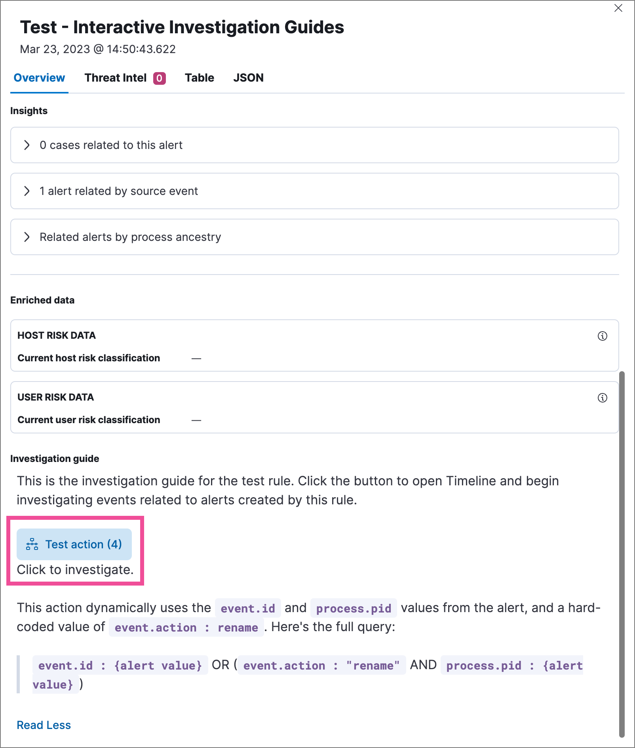Open the JSON tab
Image resolution: width=635 pixels, height=748 pixels.
coord(248,78)
